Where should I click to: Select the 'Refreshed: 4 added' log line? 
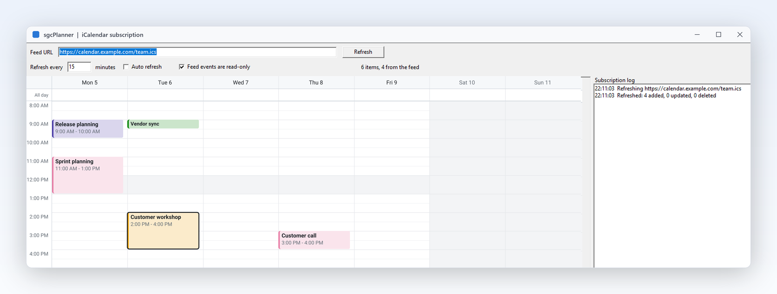[x=655, y=96]
